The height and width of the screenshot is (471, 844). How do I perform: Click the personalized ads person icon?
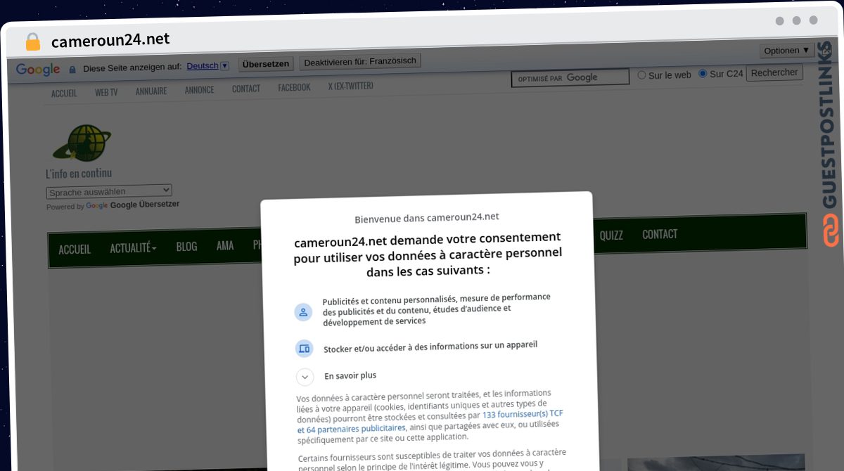(x=303, y=312)
